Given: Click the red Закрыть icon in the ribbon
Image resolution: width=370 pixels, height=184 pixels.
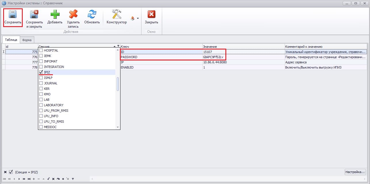Looking at the screenshot, I should [151, 15].
